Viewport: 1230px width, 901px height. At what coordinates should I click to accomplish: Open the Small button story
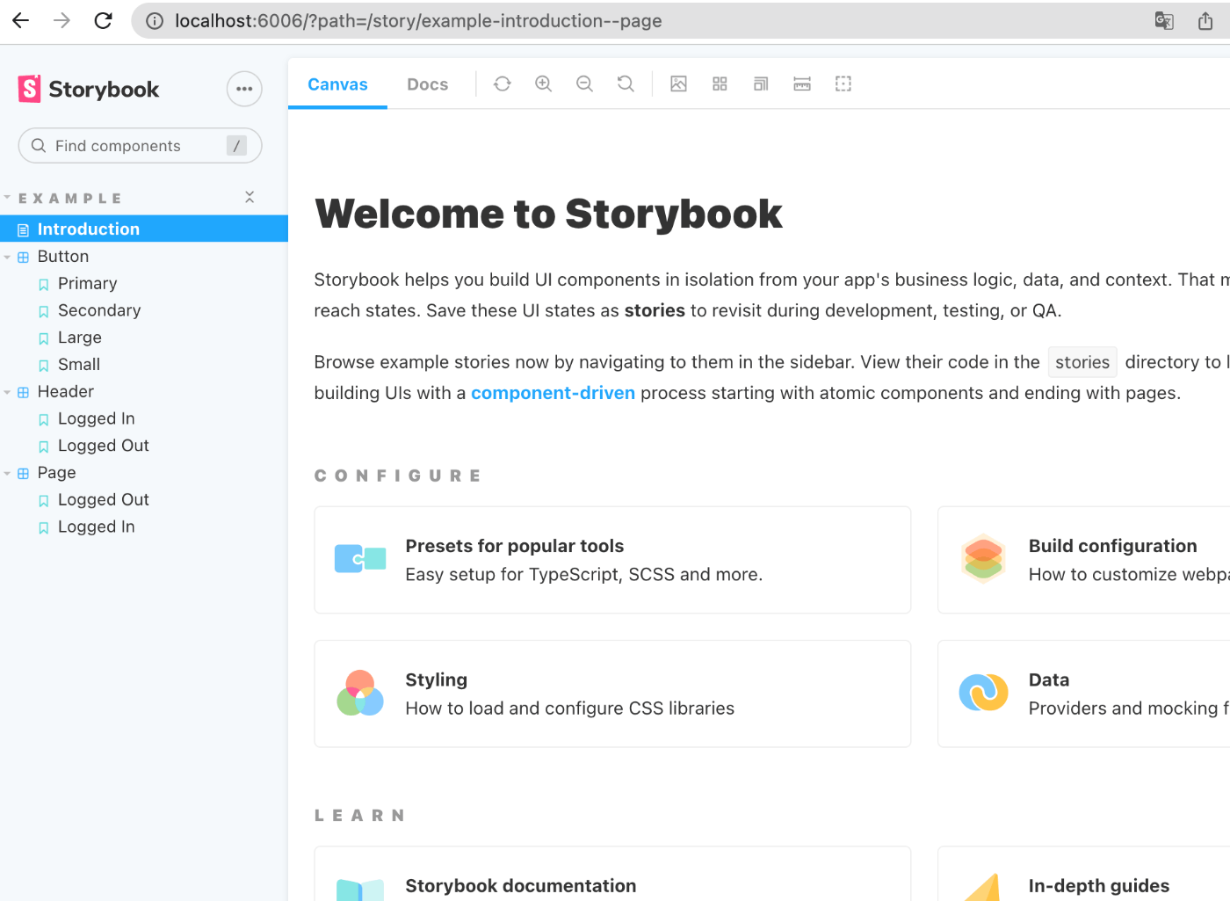coord(79,364)
